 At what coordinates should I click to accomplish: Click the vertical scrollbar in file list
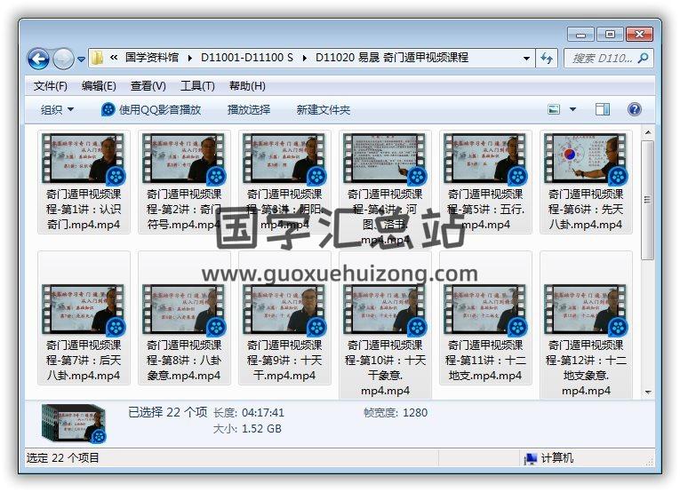[648, 266]
